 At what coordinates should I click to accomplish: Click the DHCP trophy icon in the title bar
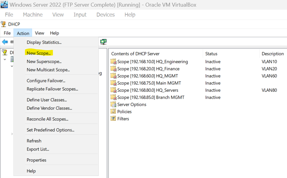(4, 24)
